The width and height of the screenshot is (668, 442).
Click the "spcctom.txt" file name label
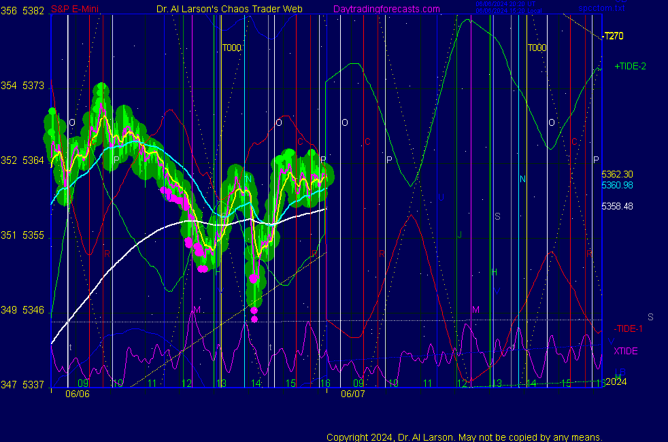coord(601,8)
